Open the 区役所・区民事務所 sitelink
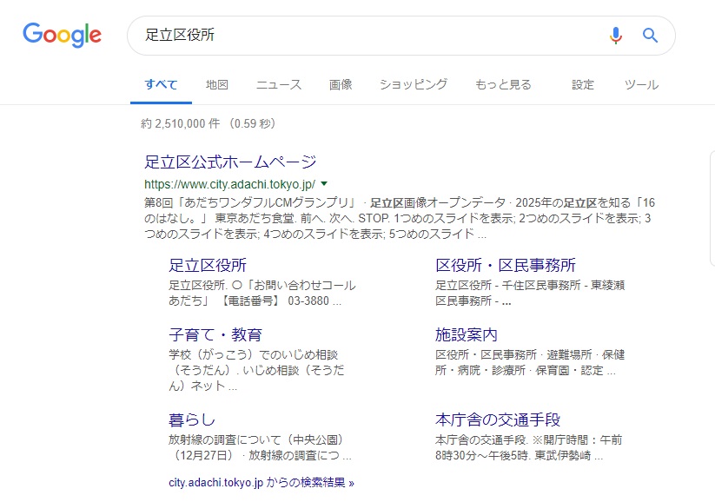 (506, 266)
